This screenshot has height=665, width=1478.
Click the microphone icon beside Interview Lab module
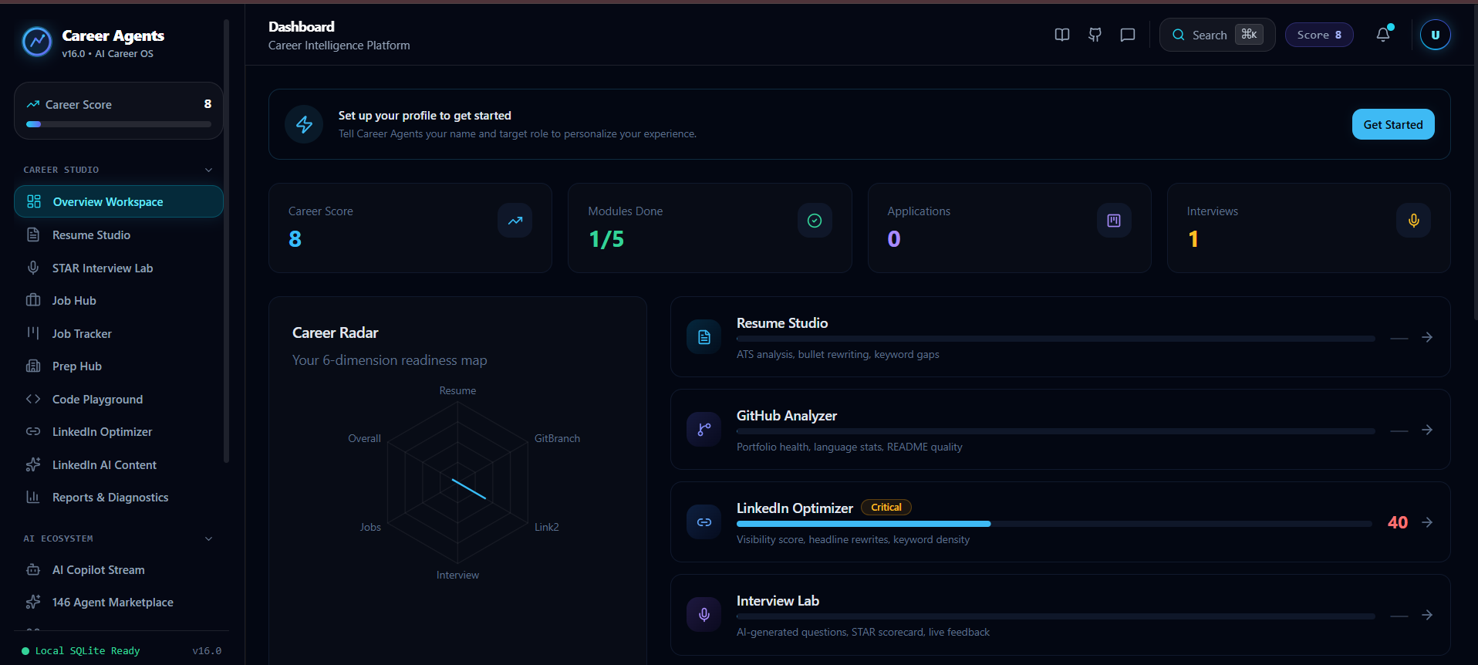(704, 615)
